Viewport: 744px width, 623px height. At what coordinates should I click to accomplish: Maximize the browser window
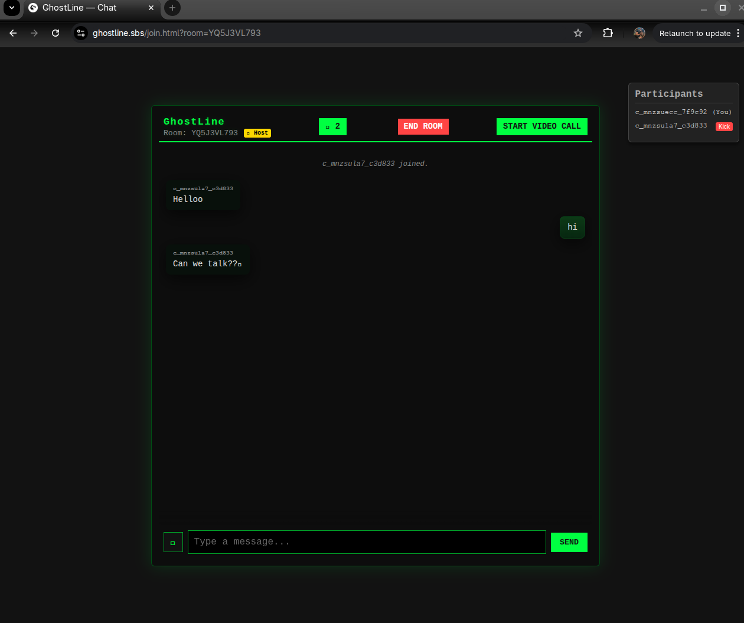(722, 8)
